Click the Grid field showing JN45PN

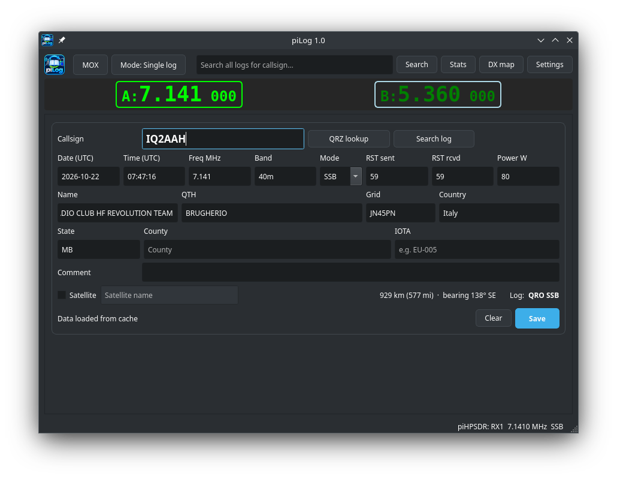401,213
